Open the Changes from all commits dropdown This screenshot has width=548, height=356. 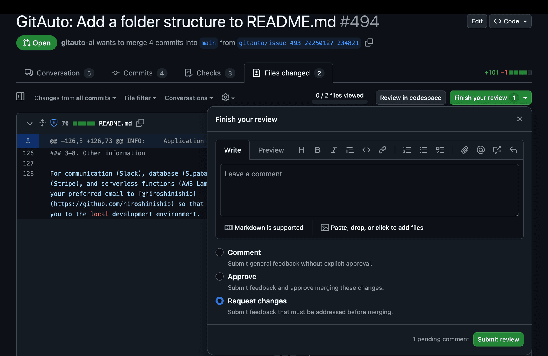pyautogui.click(x=75, y=98)
